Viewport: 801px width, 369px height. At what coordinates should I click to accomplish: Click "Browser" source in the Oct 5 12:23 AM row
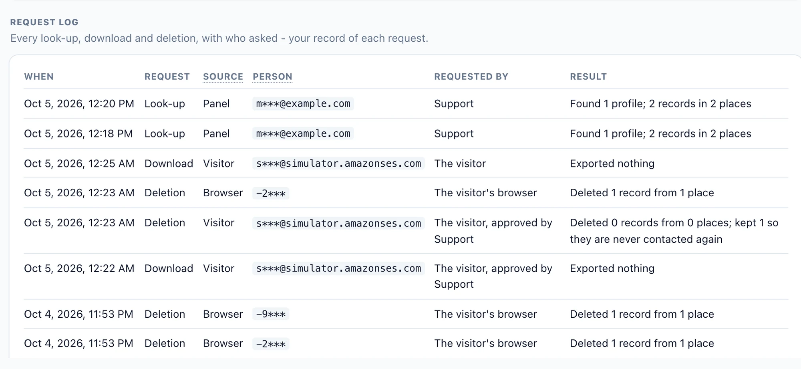(223, 193)
